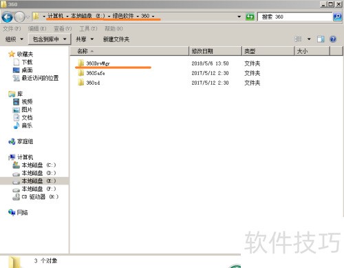Click the 搜索 360 search field

coord(295,17)
